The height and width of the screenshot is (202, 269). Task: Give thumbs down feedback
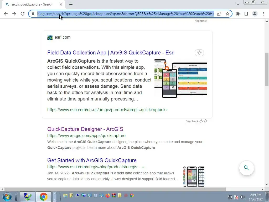(x=205, y=121)
